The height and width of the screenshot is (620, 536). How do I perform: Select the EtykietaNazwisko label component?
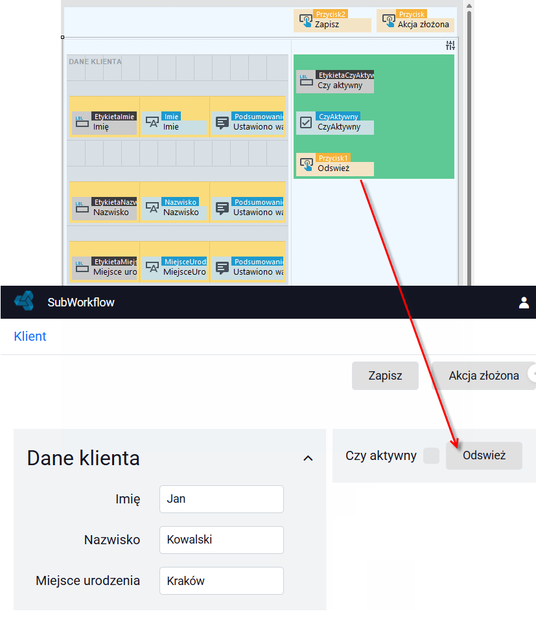[x=104, y=208]
